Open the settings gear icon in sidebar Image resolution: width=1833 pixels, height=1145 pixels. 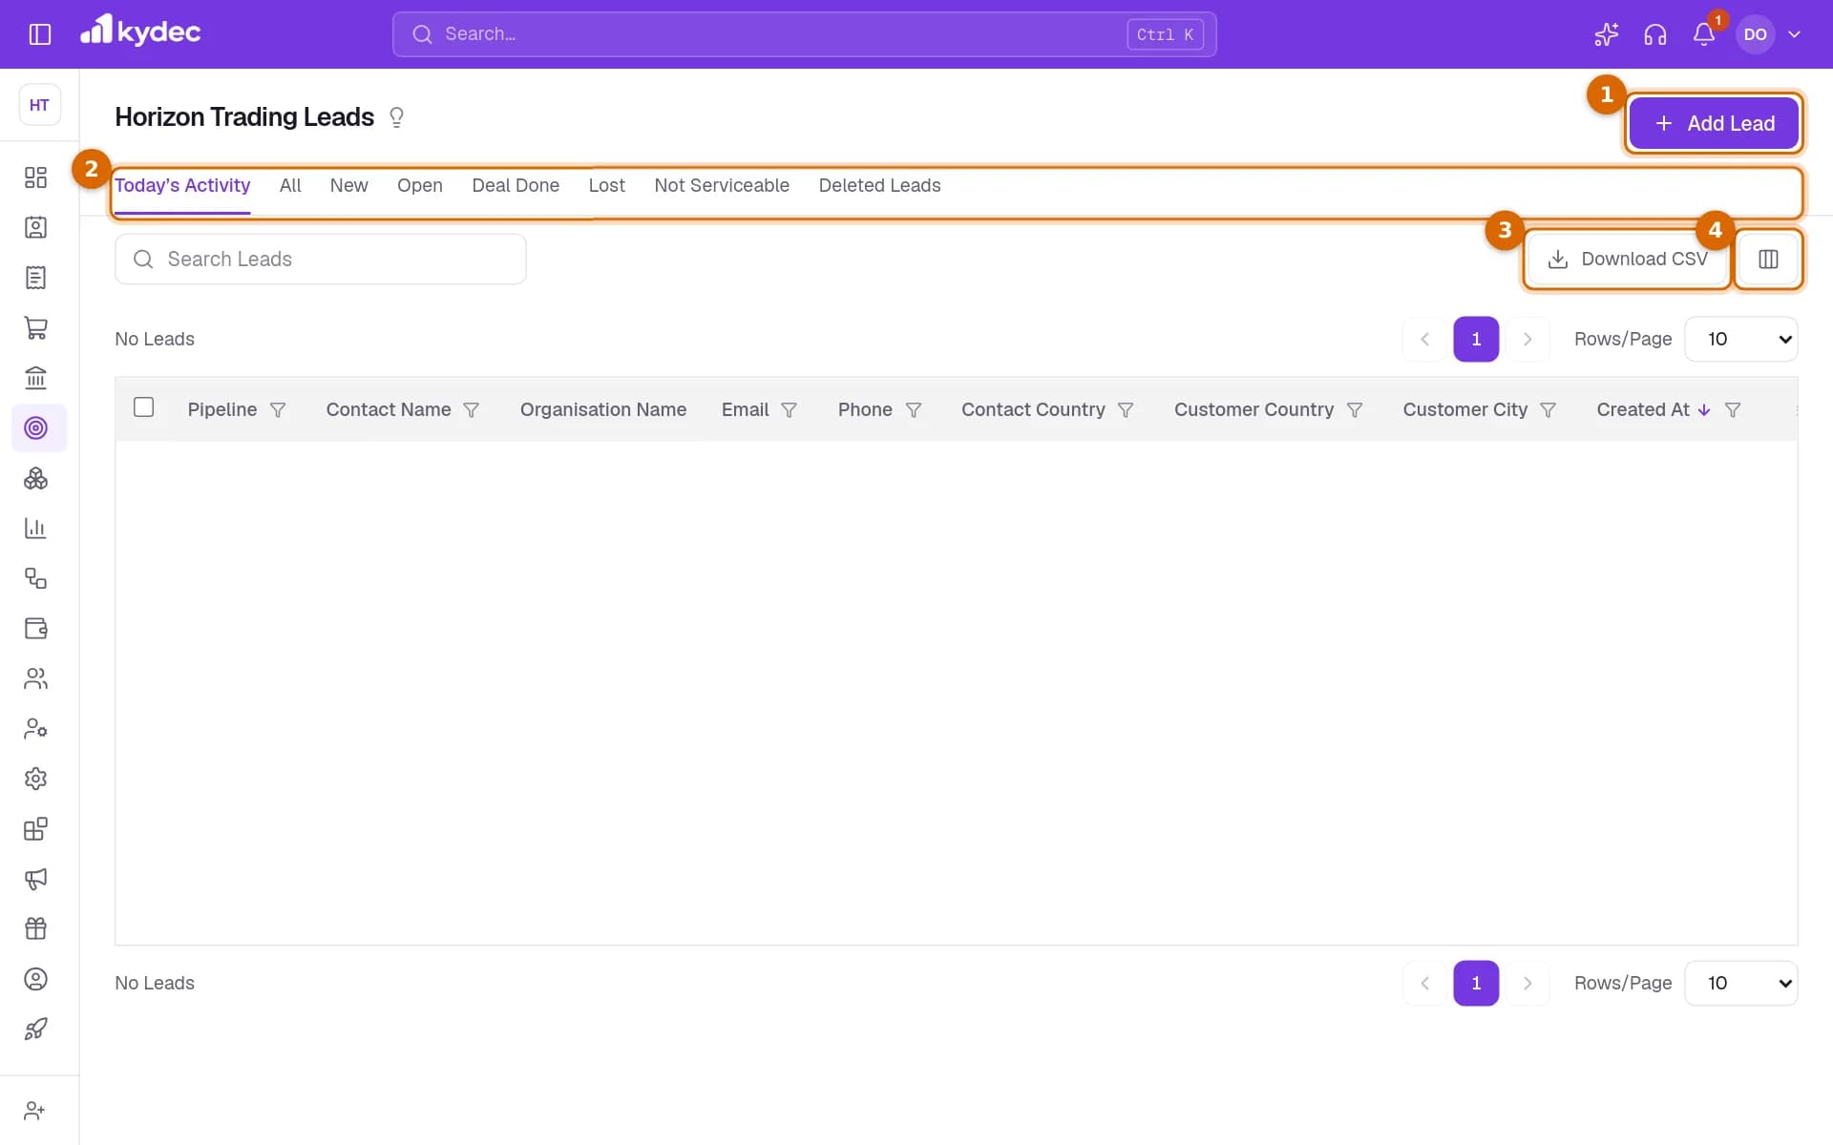click(x=35, y=779)
